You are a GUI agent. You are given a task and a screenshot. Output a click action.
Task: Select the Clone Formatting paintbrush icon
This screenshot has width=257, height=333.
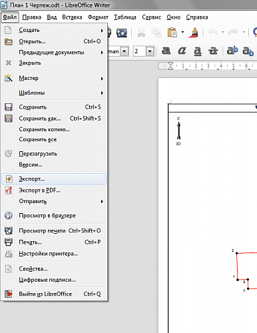(x=194, y=33)
